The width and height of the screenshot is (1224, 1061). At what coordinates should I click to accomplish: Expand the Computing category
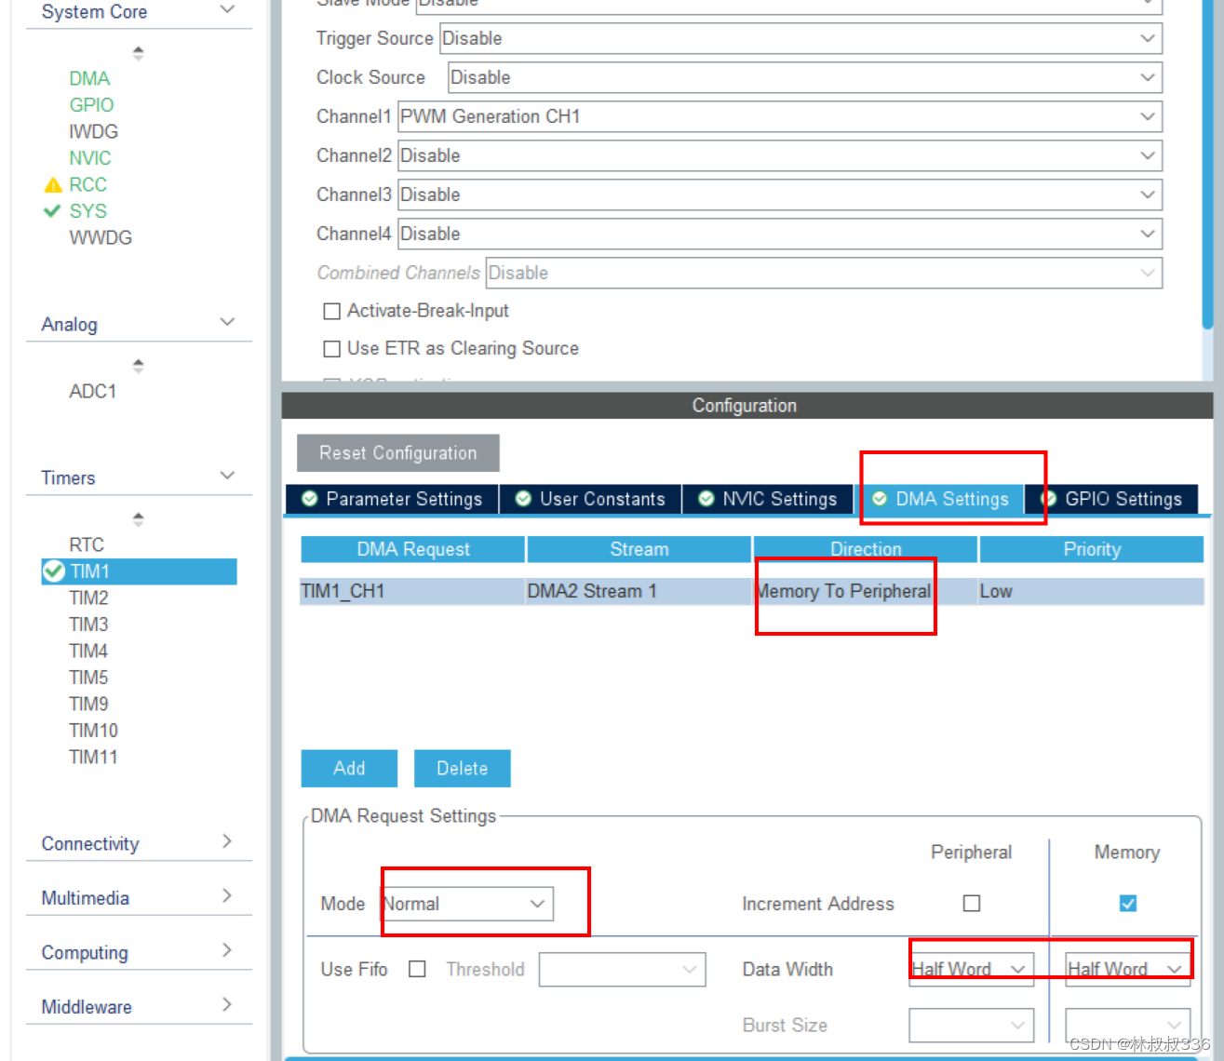pos(227,950)
